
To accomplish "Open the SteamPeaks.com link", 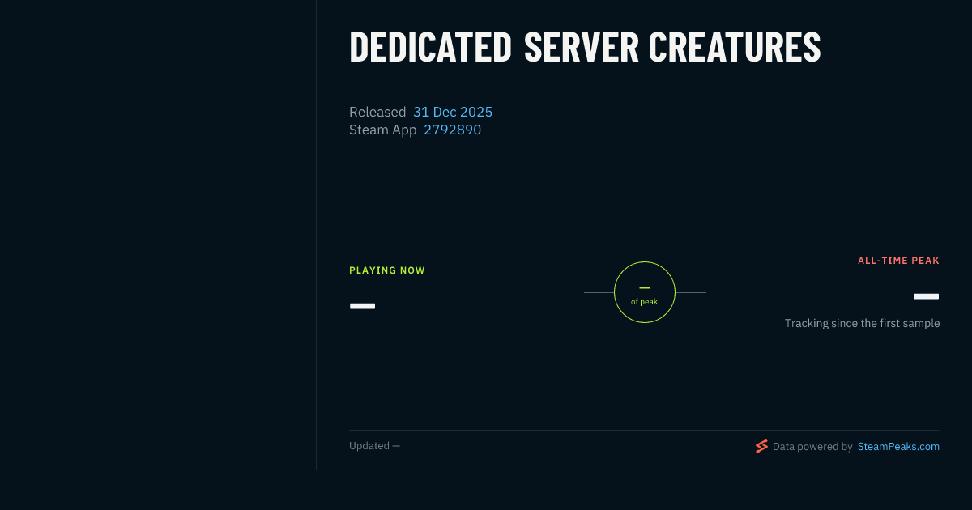I will coord(898,446).
